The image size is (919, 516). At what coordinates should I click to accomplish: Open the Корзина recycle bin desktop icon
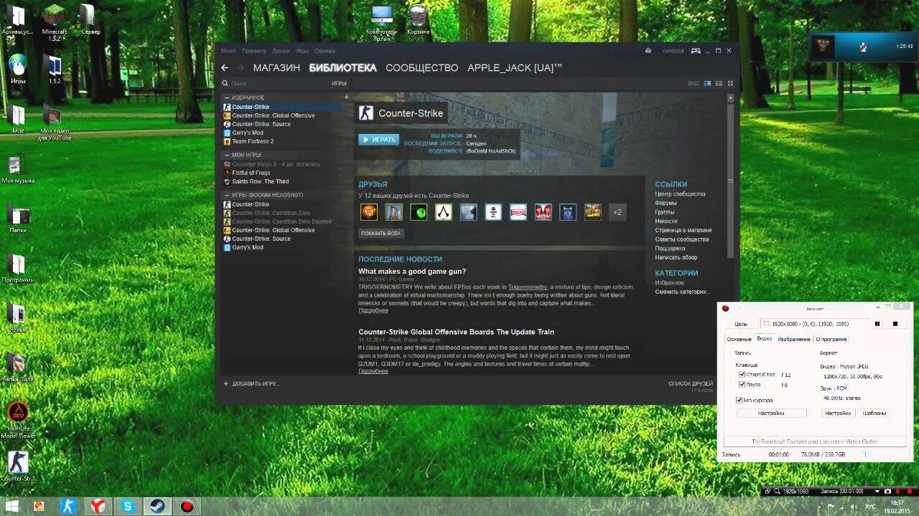tap(418, 20)
